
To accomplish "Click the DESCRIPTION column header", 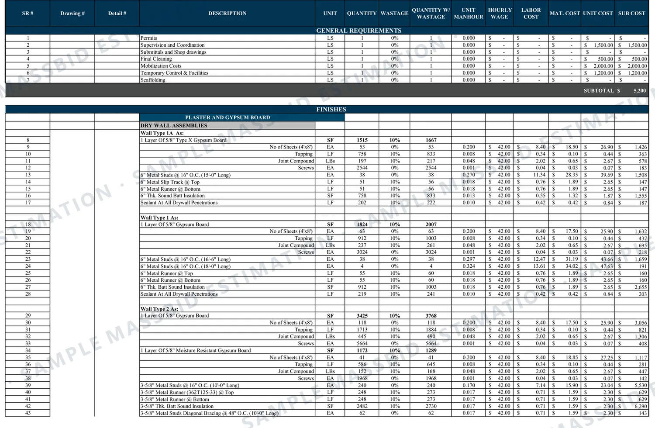I will tap(227, 14).
